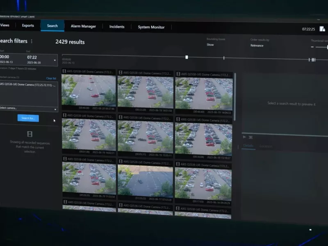Click the film icon on the 14:04:33 result header
328x246 pixels.
click(x=178, y=74)
